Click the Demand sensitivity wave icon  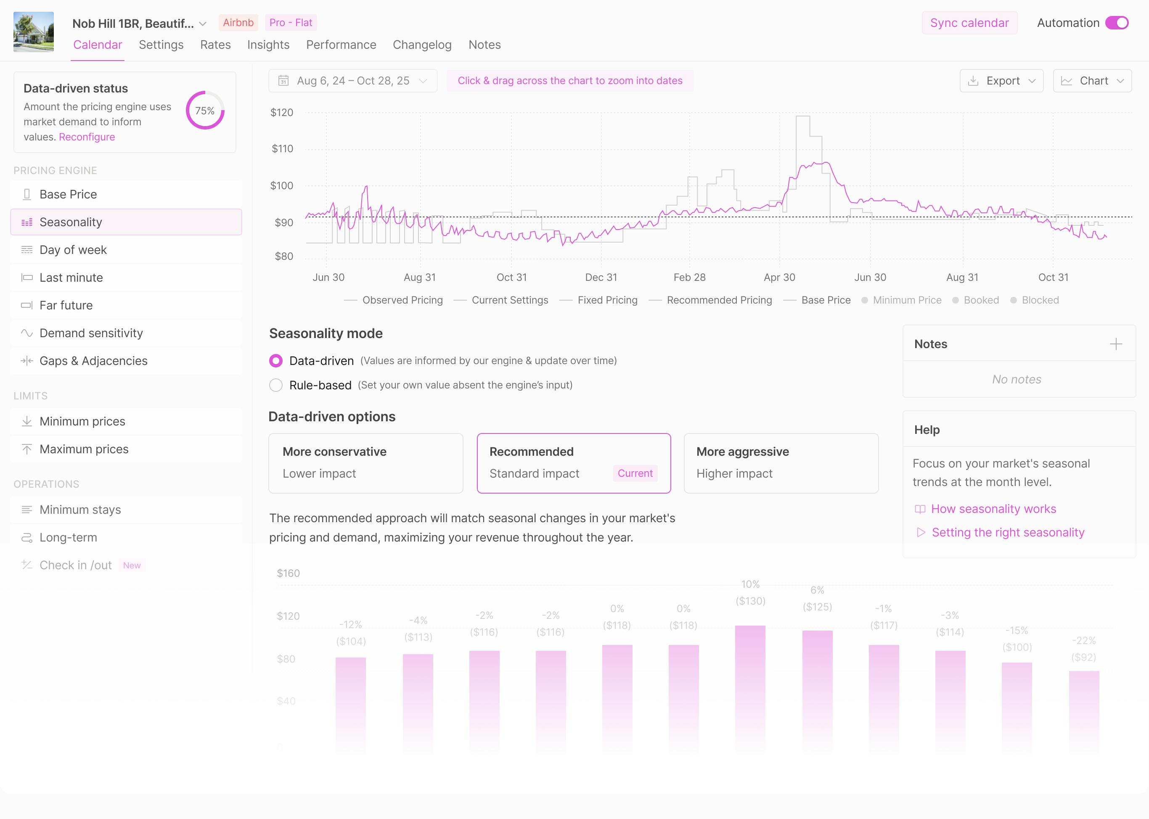[x=27, y=333]
